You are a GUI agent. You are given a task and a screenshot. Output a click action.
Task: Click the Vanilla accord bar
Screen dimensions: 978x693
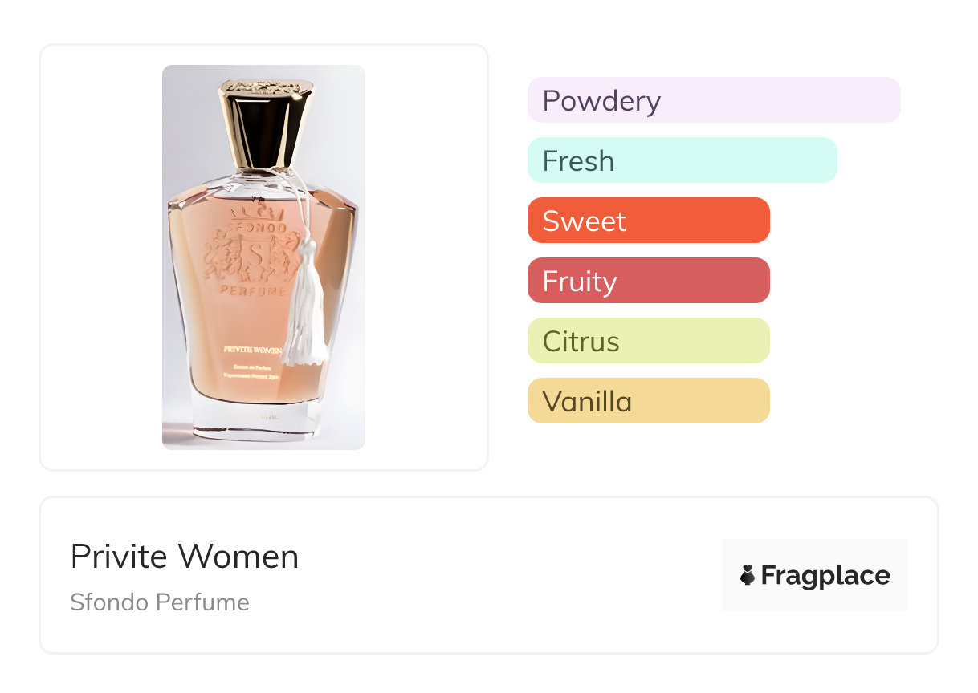648,401
